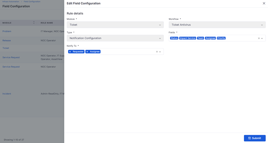This screenshot has width=268, height=143.
Task: Open the Problem module link
Action: click(x=7, y=31)
